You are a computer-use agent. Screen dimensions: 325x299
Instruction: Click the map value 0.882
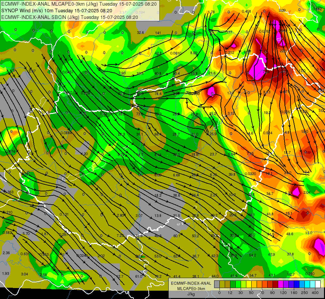[x=317, y=9]
